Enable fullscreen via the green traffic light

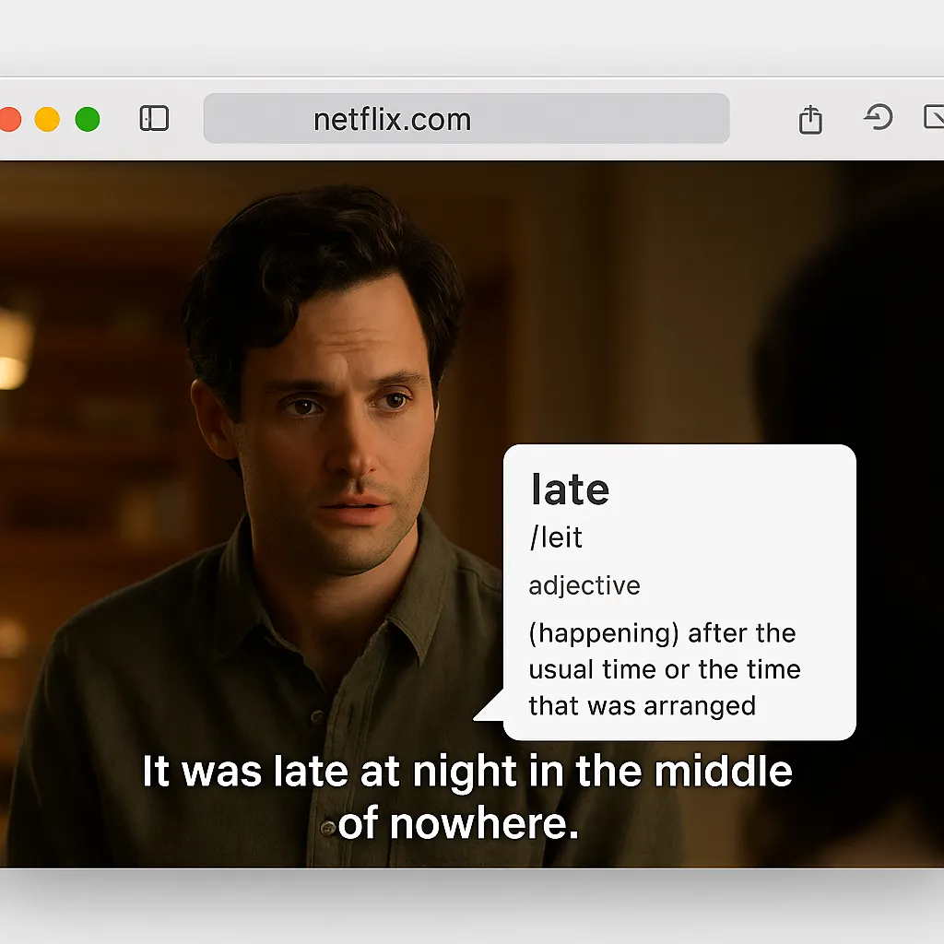pos(88,118)
